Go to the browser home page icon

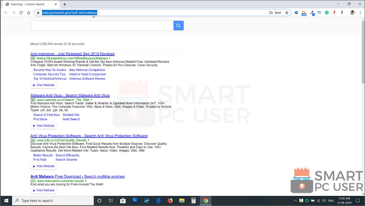(29, 12)
